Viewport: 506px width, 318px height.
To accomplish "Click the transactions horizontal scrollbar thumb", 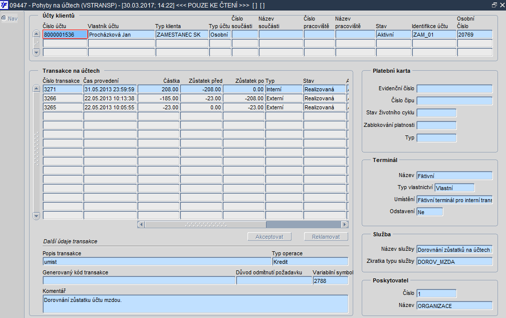I will click(205, 225).
